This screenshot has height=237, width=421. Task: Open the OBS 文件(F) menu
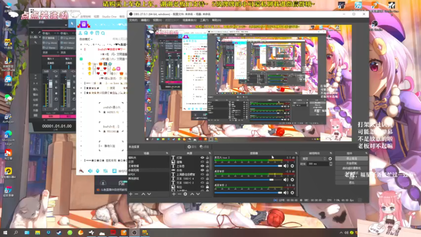[x=133, y=20]
